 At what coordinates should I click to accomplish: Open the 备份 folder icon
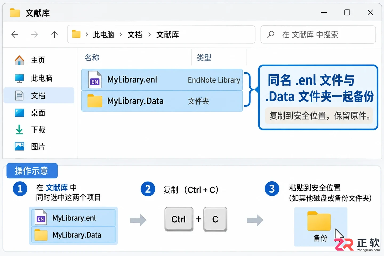coord(319,221)
